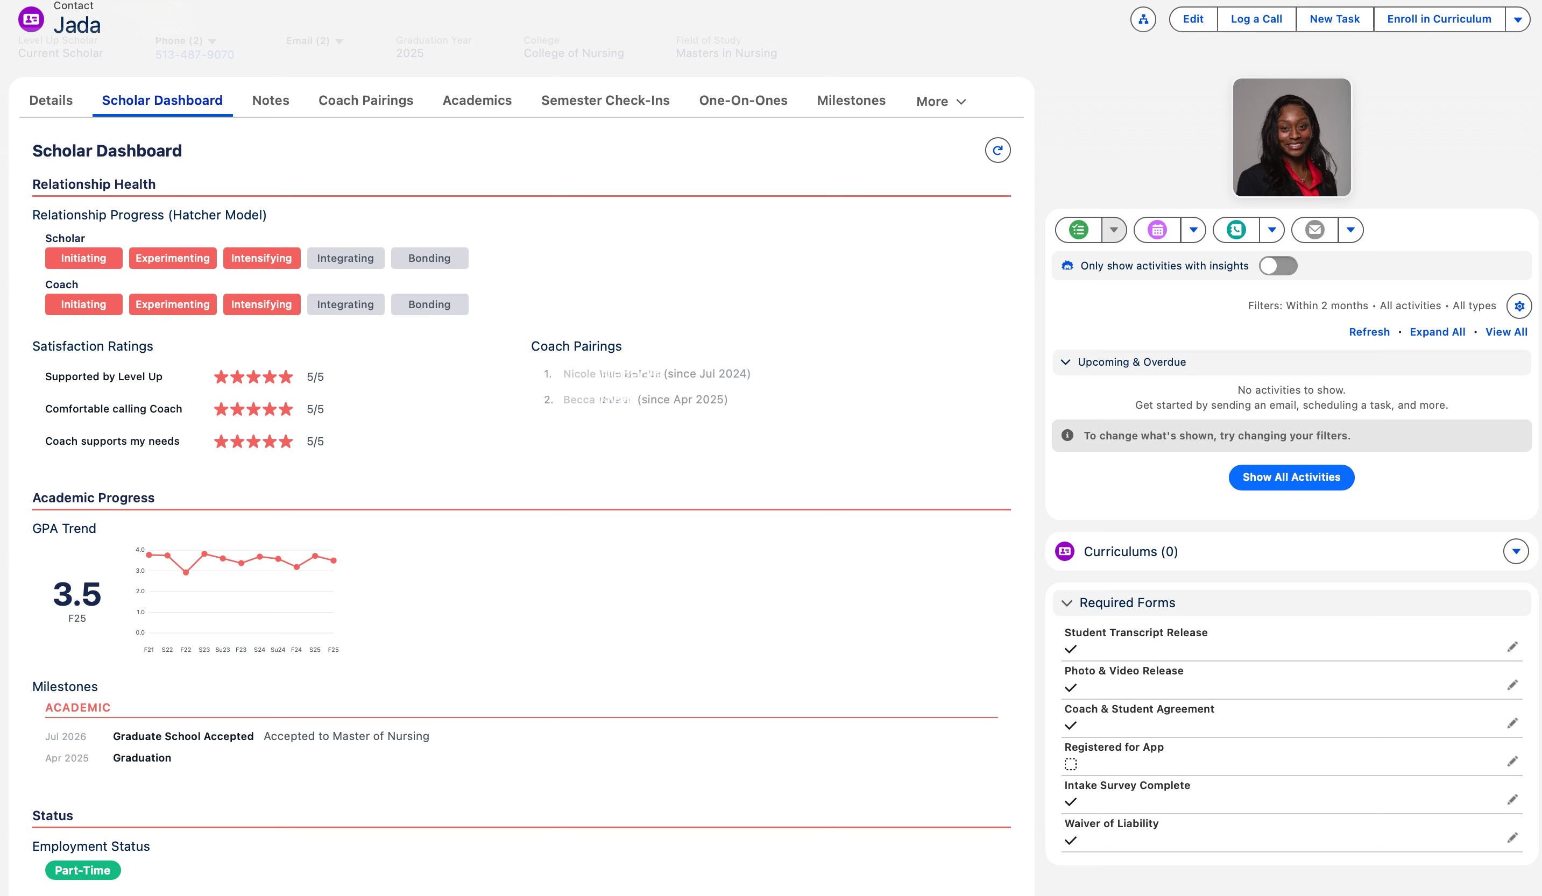Open the Curriculums section dropdown arrow
The image size is (1542, 896).
(1516, 552)
